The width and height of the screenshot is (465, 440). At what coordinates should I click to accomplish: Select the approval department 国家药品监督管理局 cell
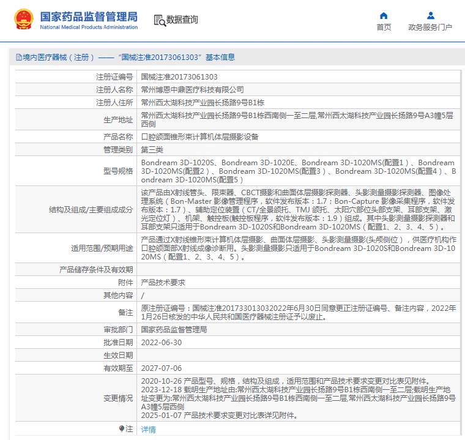point(174,330)
